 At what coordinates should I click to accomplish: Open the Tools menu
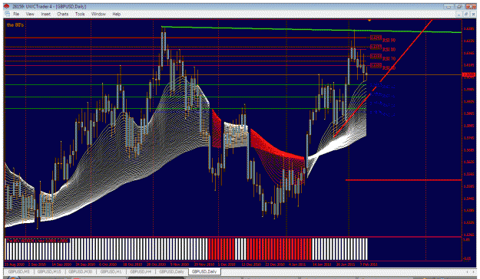pyautogui.click(x=80, y=14)
